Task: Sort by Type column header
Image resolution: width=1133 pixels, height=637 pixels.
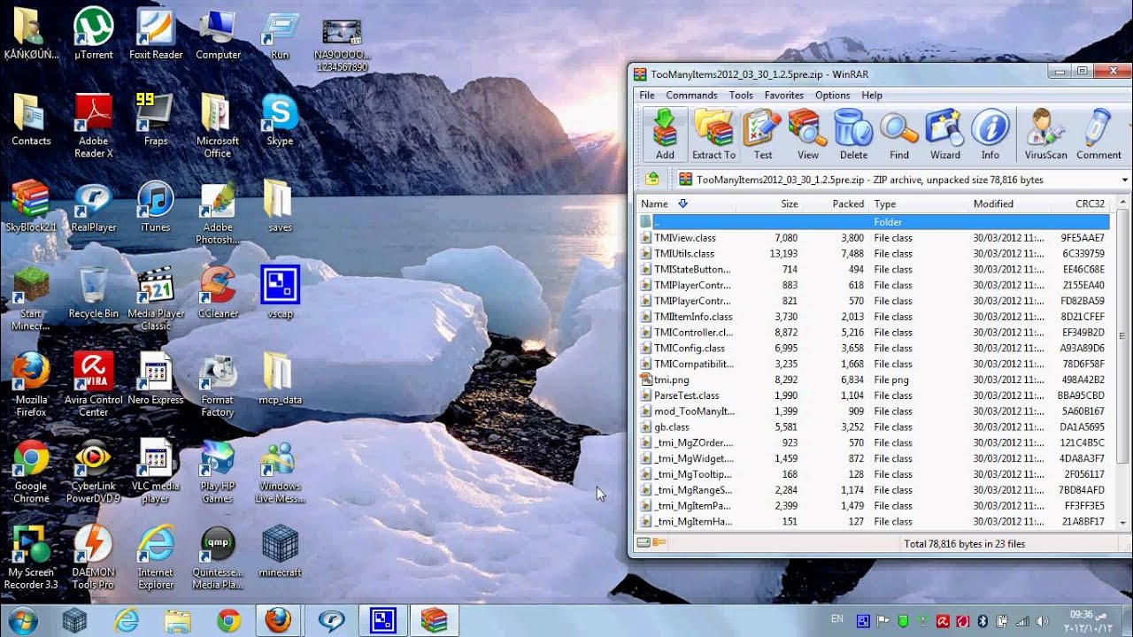Action: pyautogui.click(x=918, y=203)
